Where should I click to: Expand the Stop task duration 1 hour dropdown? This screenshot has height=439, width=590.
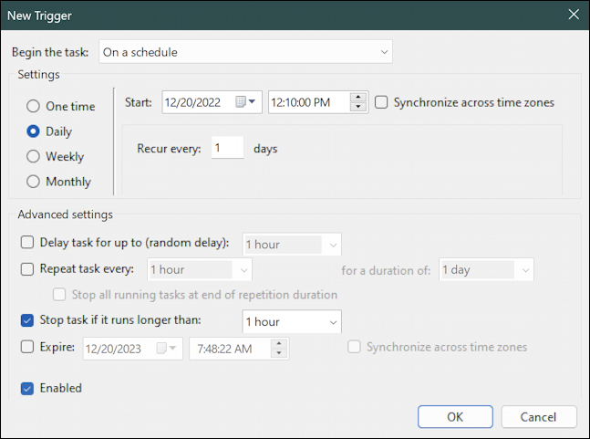click(x=292, y=321)
